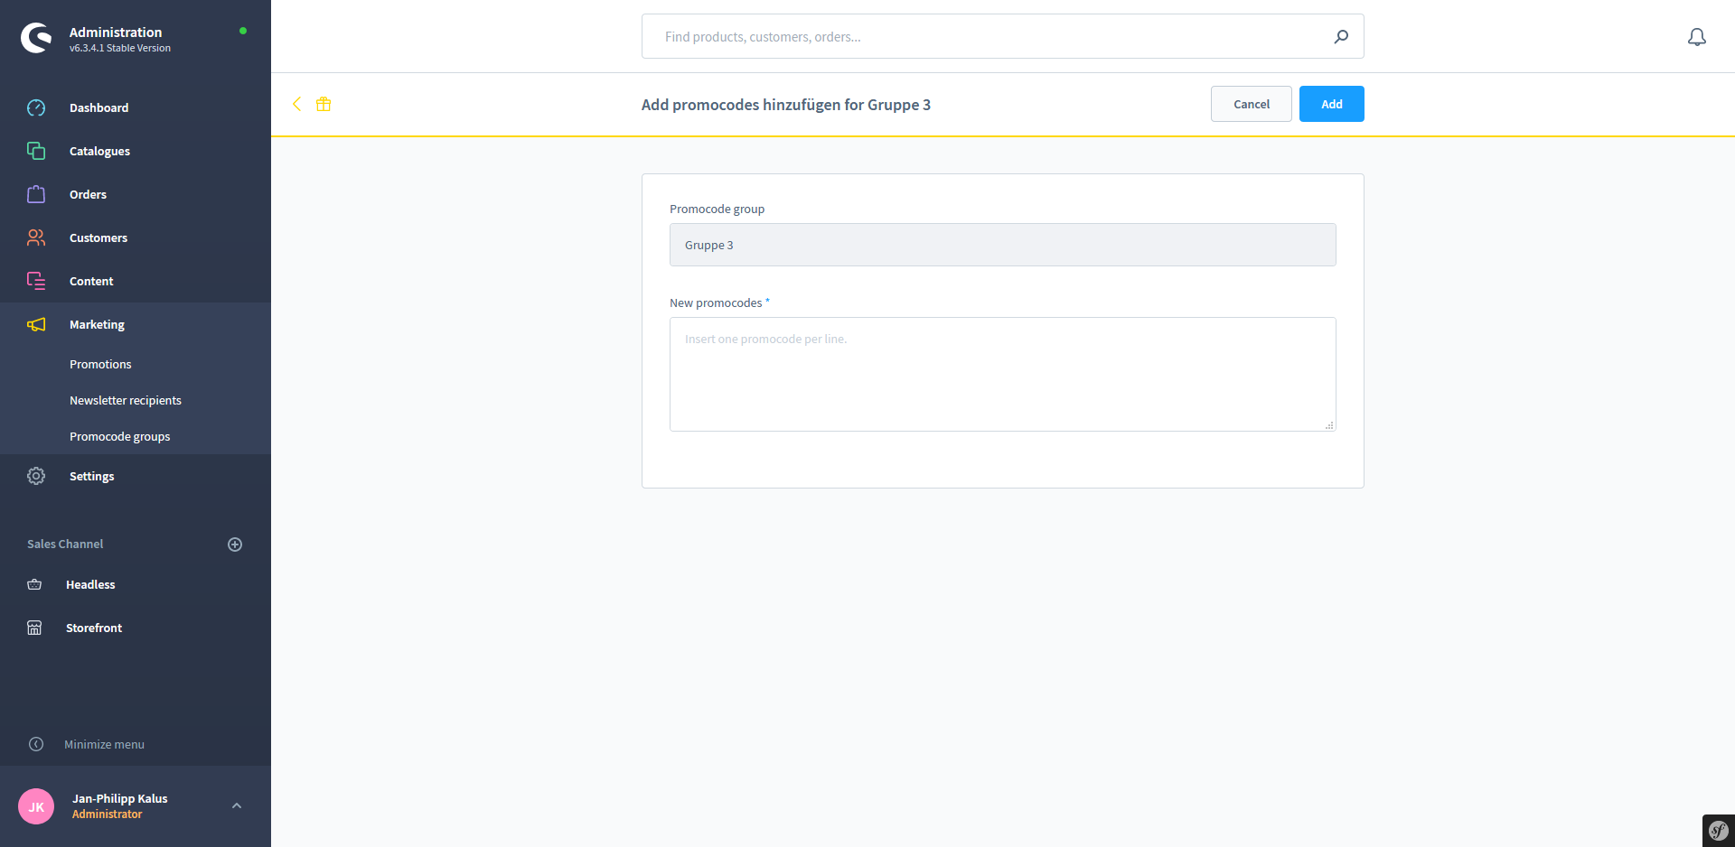
Task: Open Newsletter recipients submenu entry
Action: [126, 400]
